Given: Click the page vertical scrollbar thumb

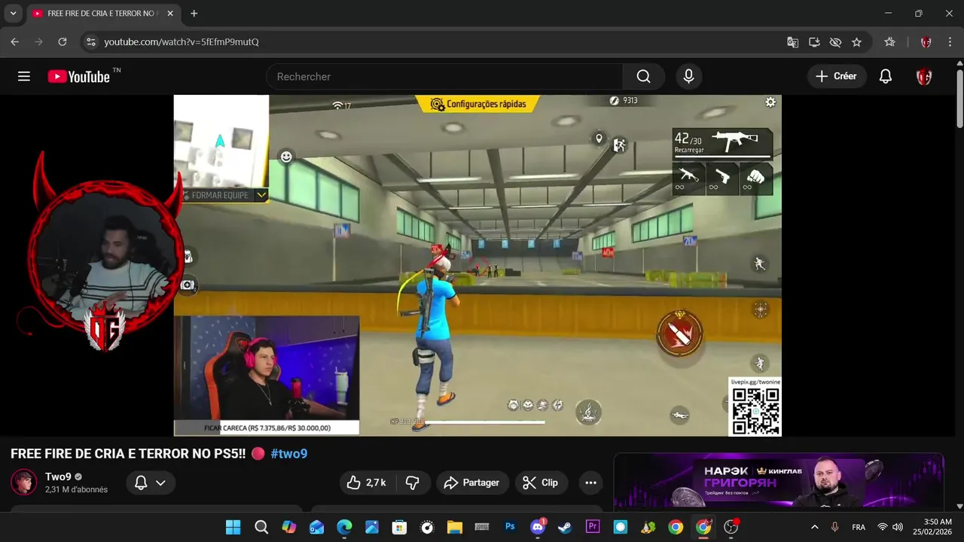Looking at the screenshot, I should tap(959, 99).
